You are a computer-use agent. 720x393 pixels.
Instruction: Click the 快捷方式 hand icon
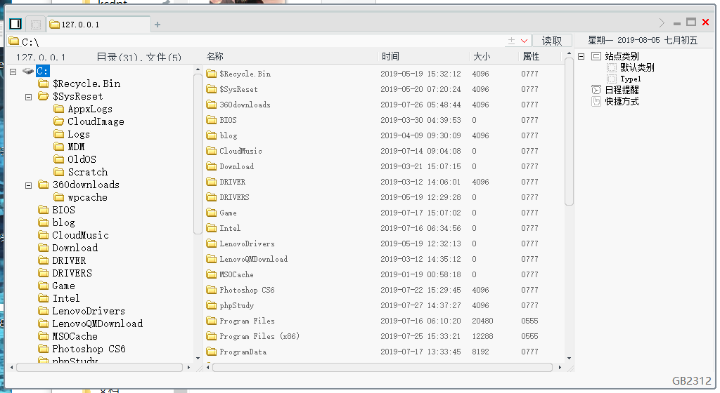click(596, 102)
